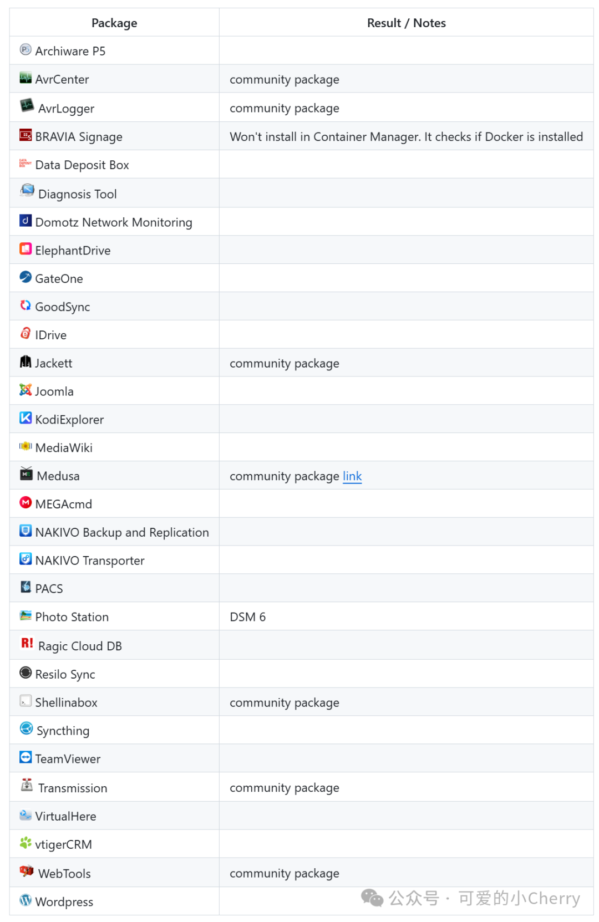Click the KodiExplorer blue K icon
Screen dimensions: 599x922
(x=26, y=417)
